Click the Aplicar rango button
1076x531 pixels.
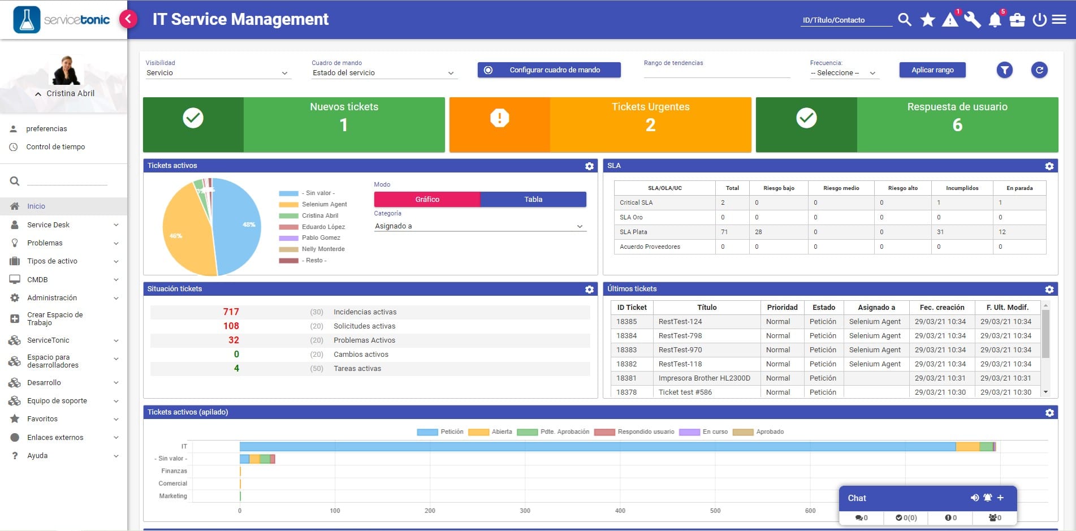click(932, 70)
